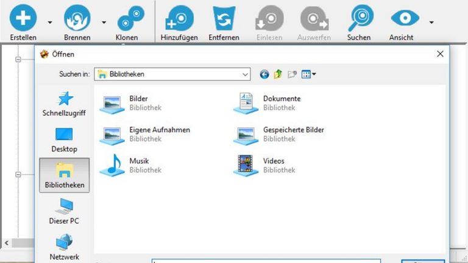Image resolution: width=468 pixels, height=263 pixels.
Task: Collapse the upper tree node in main window
Action: (18, 59)
